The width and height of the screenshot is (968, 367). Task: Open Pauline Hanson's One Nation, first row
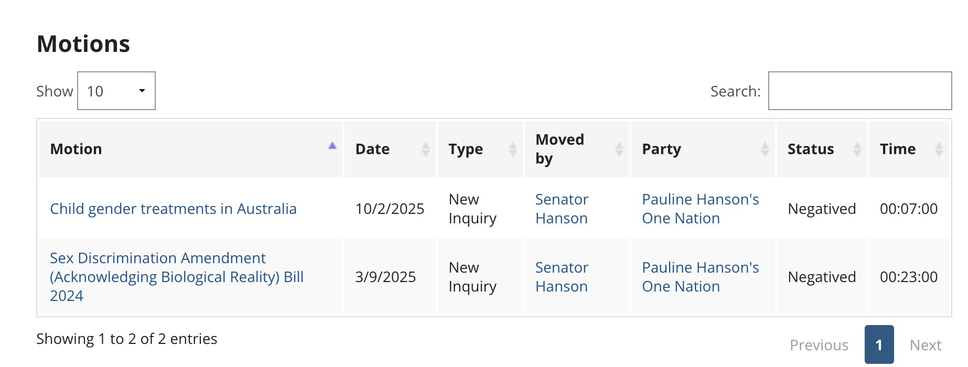(700, 209)
